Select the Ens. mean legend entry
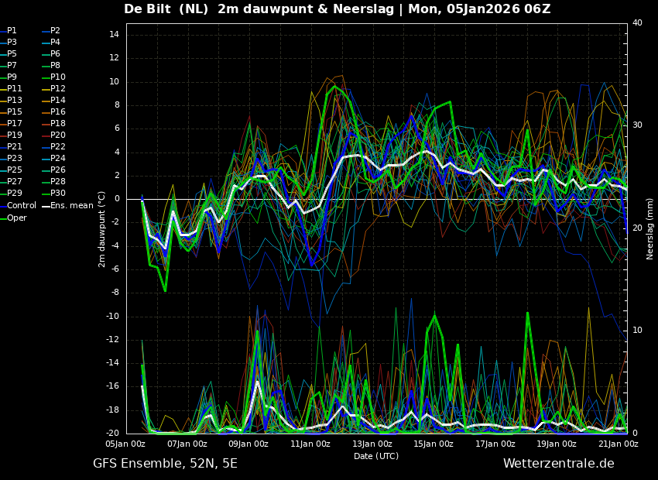 coord(68,206)
